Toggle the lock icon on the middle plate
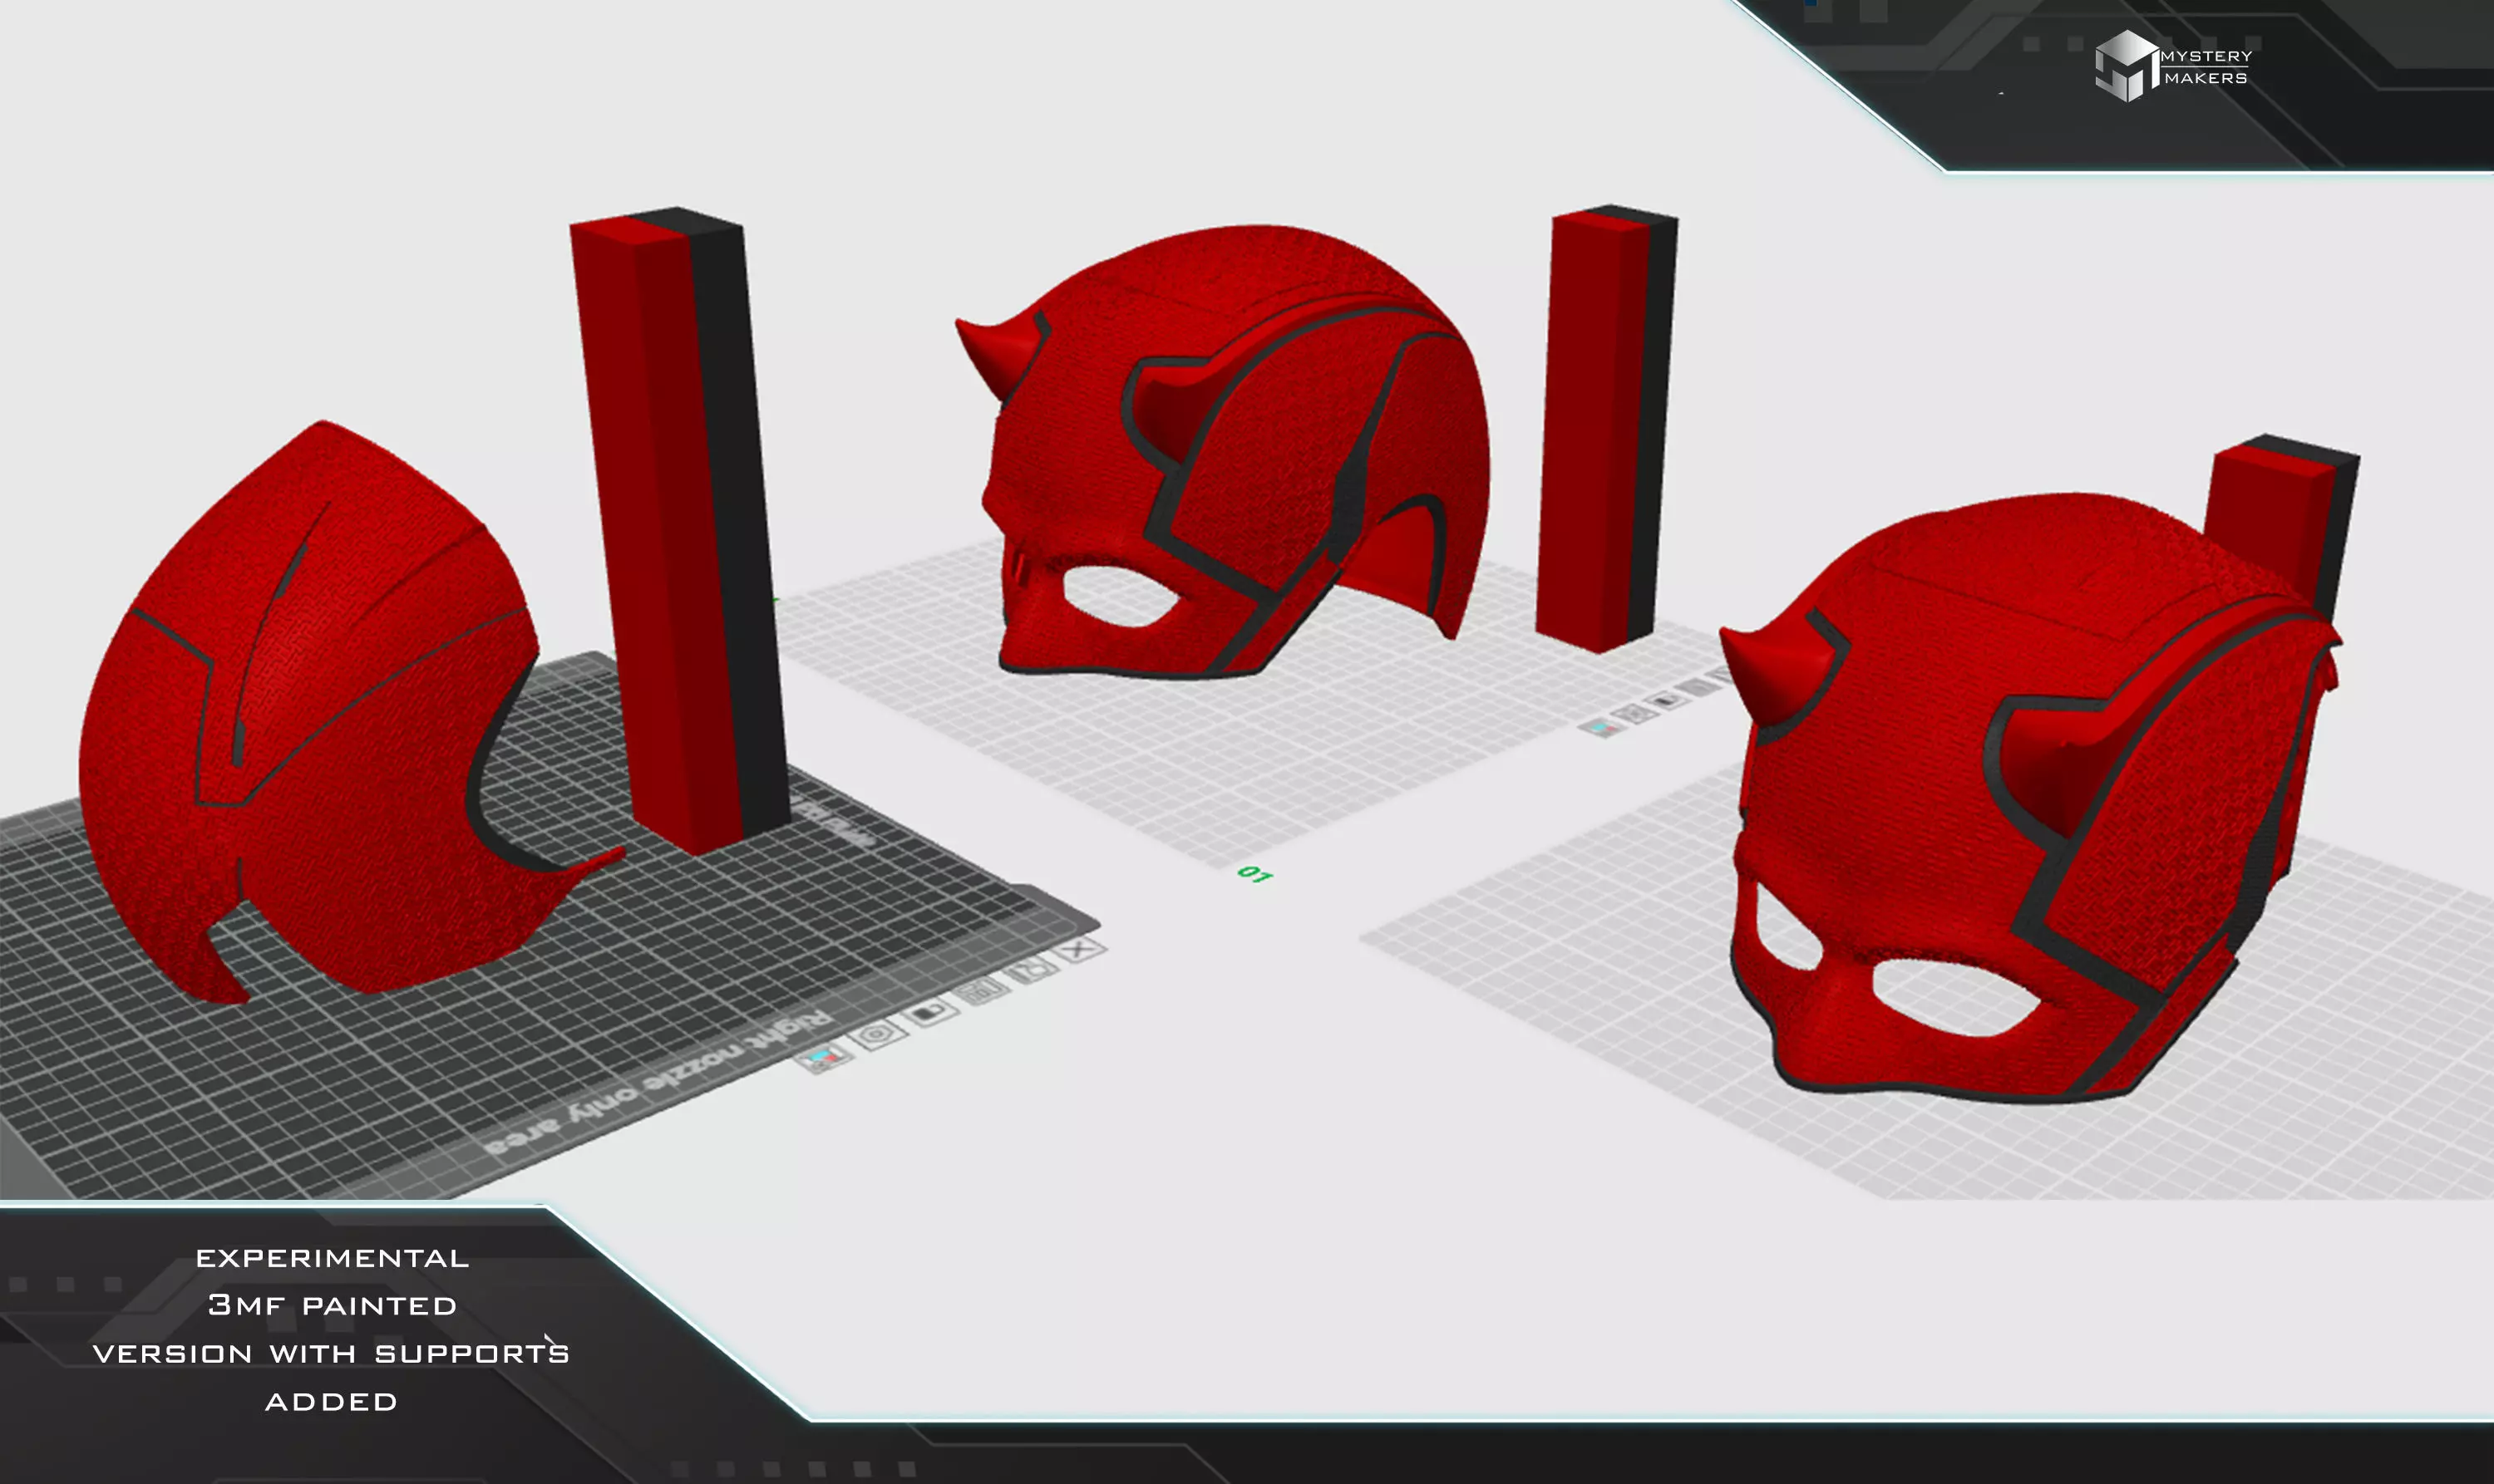This screenshot has height=1484, width=2494. [x=1666, y=700]
